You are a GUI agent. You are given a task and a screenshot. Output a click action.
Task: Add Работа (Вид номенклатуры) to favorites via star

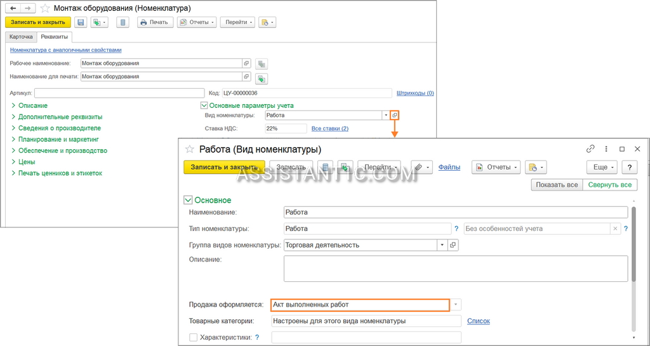click(x=189, y=149)
